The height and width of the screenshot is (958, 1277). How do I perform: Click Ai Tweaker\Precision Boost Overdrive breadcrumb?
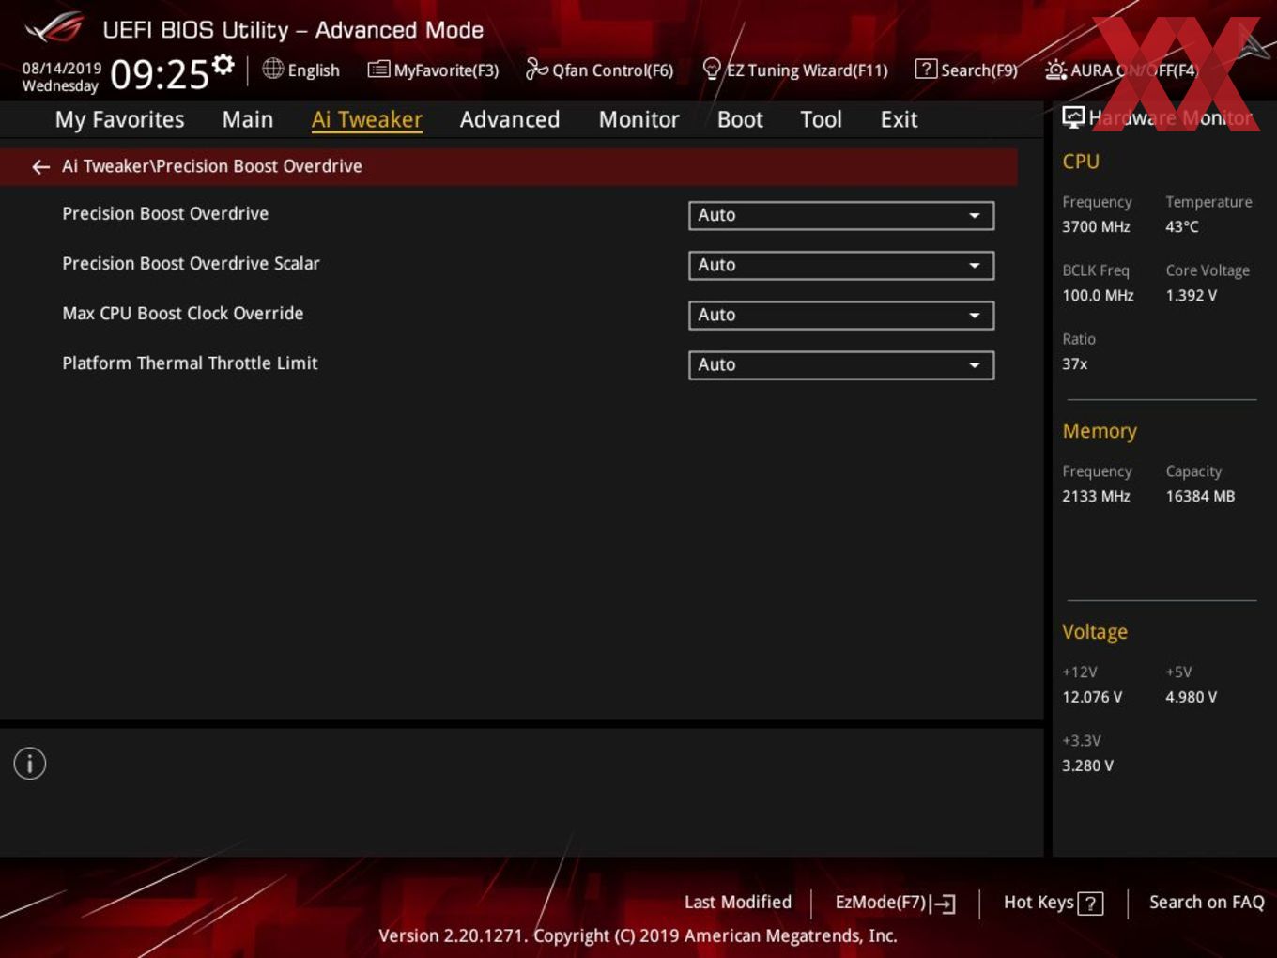[212, 166]
